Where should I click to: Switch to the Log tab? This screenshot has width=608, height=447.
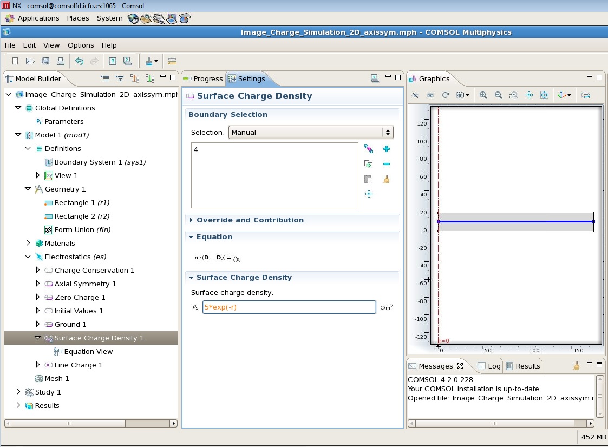489,366
